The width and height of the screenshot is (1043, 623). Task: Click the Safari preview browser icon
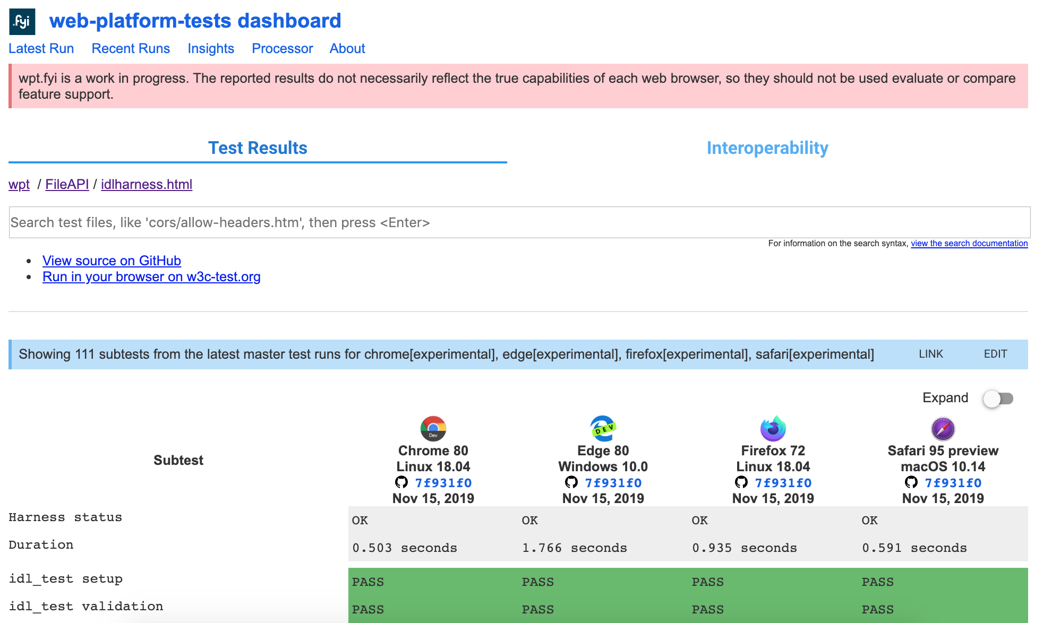pyautogui.click(x=943, y=428)
